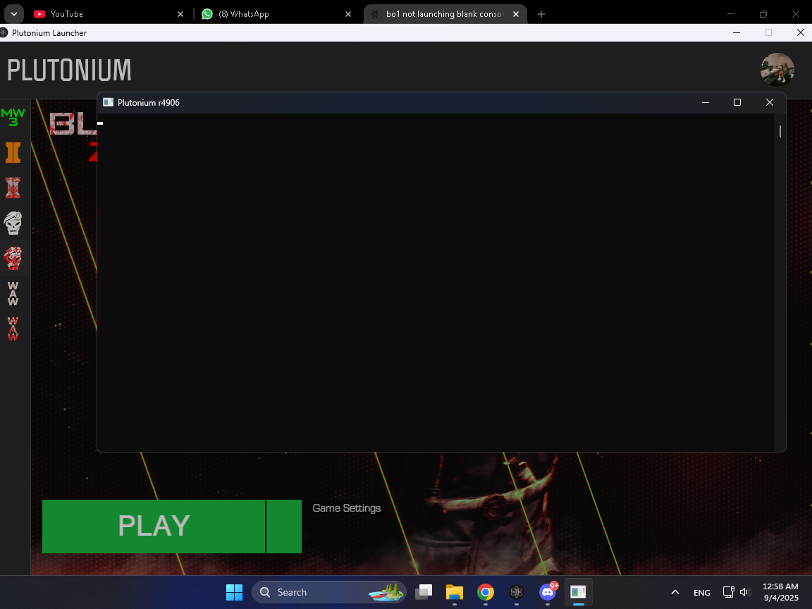
Task: Maximize the Plutonium r4906 console window
Action: (737, 102)
